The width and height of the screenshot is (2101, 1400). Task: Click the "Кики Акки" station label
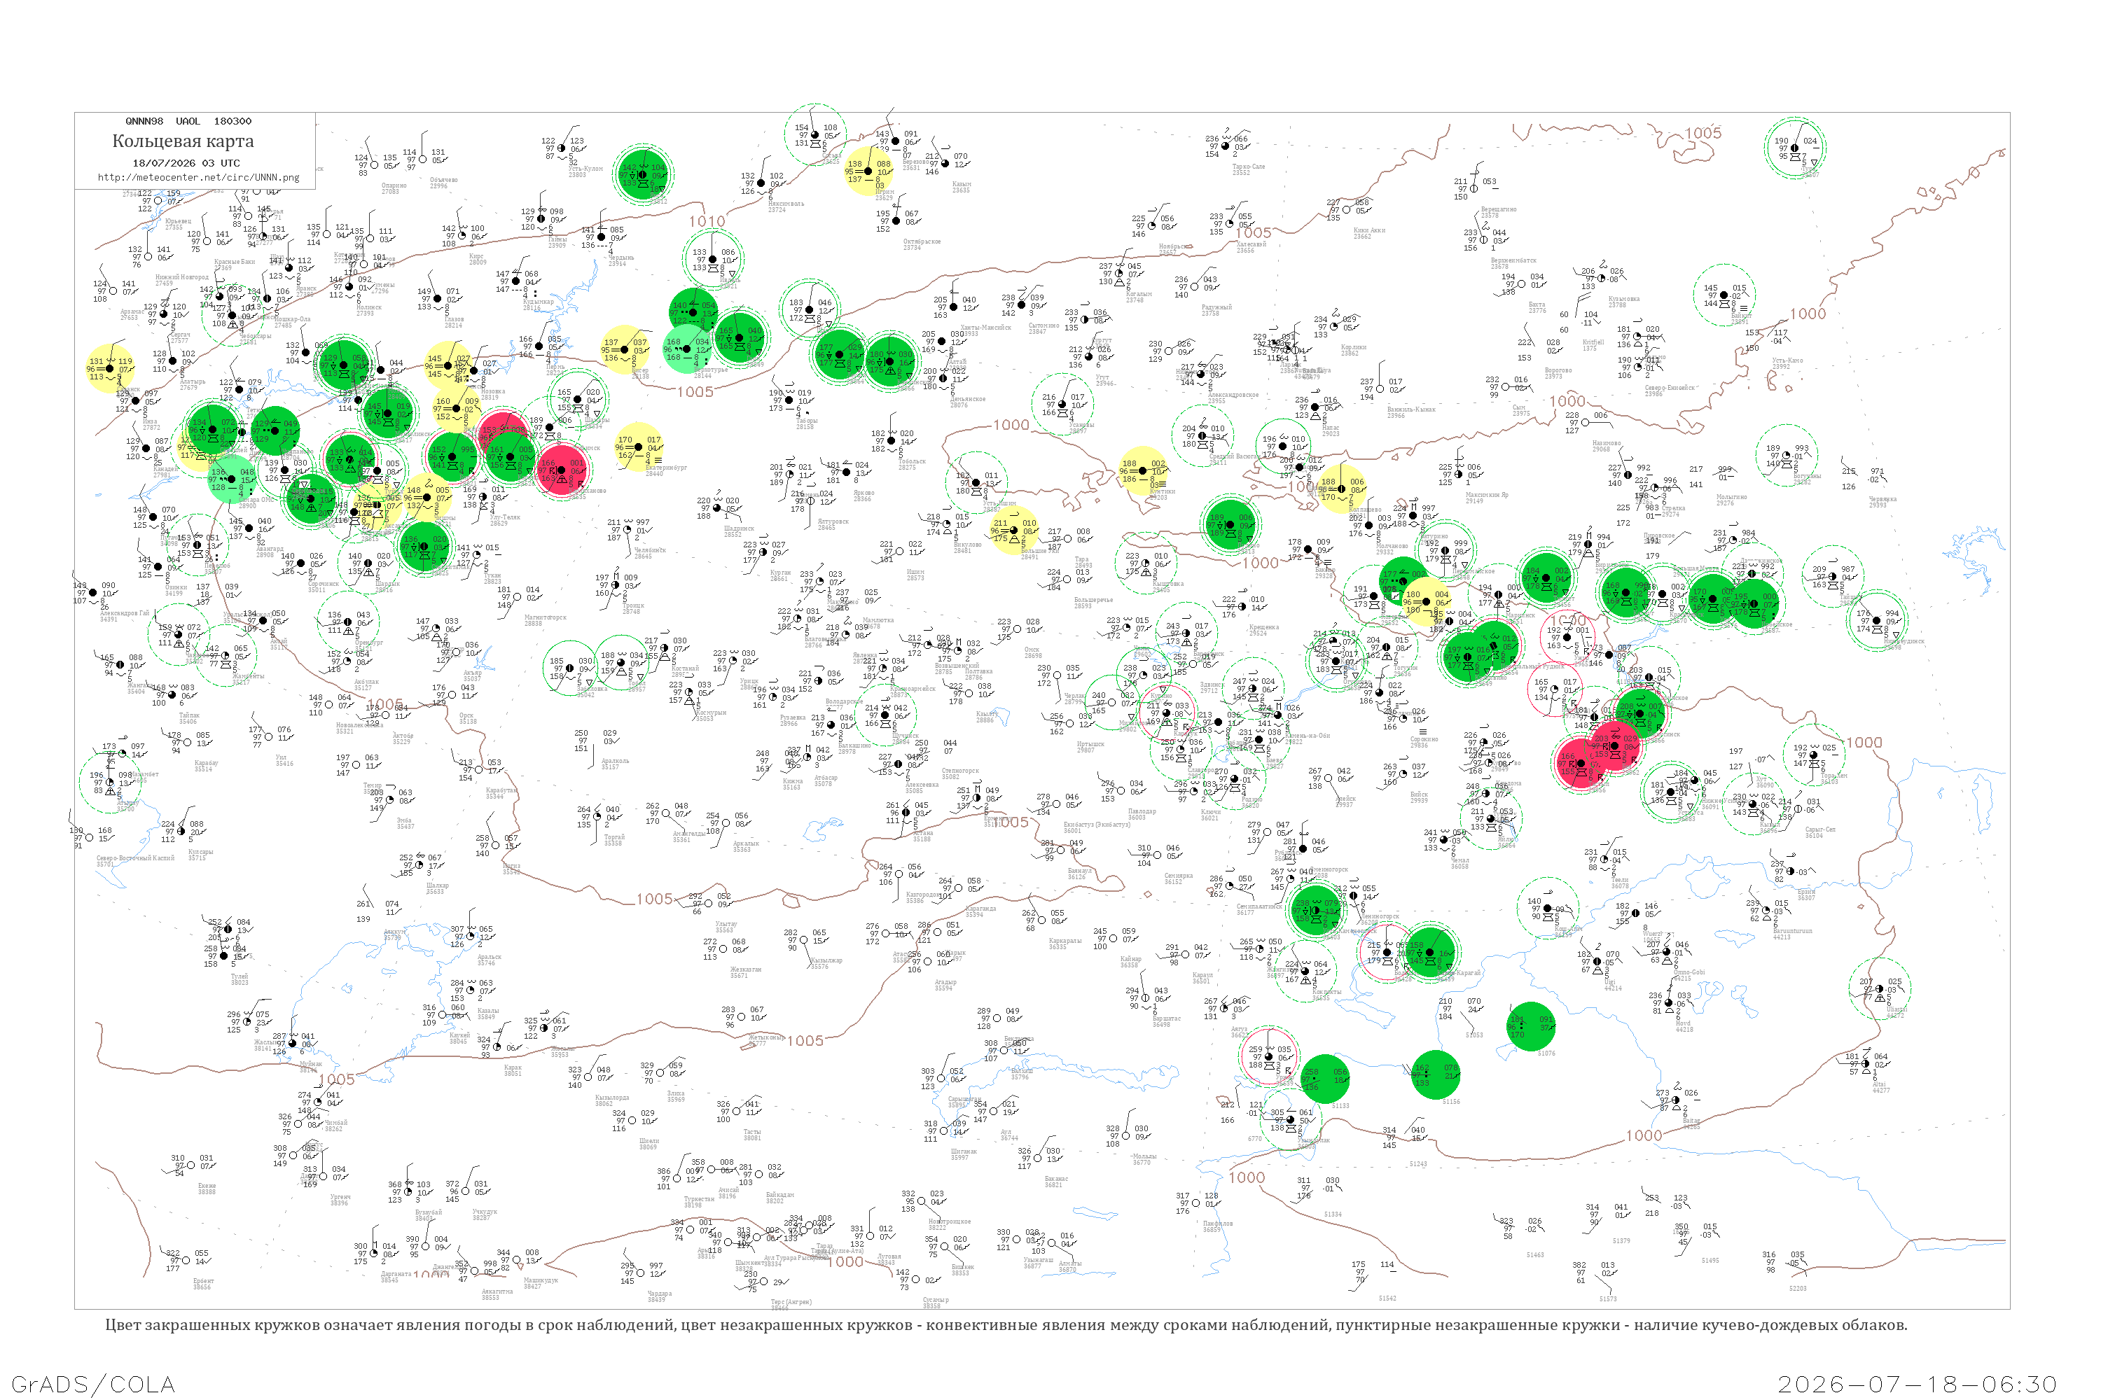click(1369, 230)
